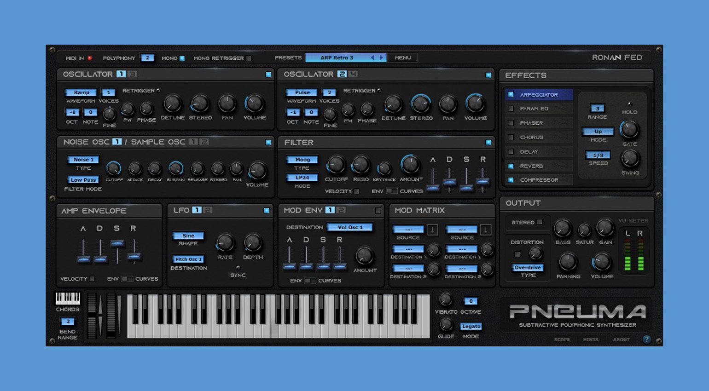Click the Filter Cutoff knob
The width and height of the screenshot is (709, 391).
pos(336,165)
